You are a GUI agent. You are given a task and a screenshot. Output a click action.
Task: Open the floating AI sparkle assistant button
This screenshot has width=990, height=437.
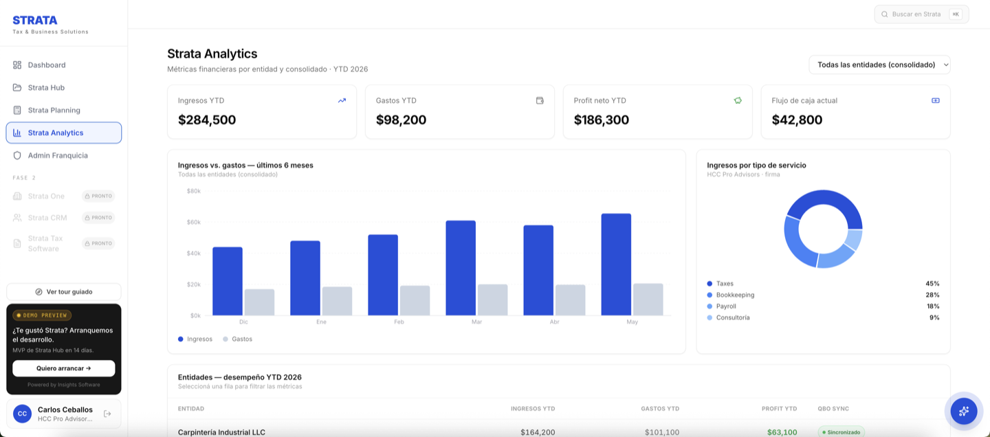pyautogui.click(x=964, y=411)
